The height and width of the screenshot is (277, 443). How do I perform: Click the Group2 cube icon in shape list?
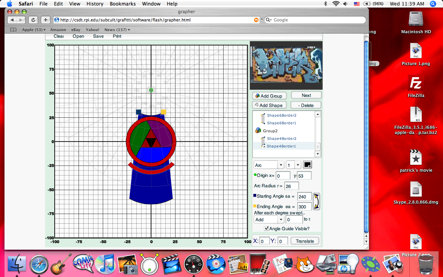258,131
